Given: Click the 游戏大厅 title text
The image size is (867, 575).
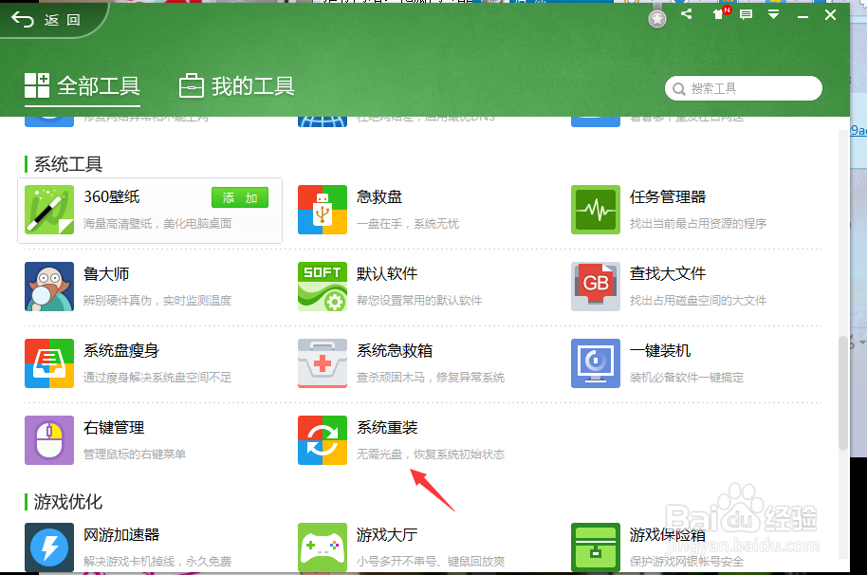Looking at the screenshot, I should pyautogui.click(x=387, y=534).
